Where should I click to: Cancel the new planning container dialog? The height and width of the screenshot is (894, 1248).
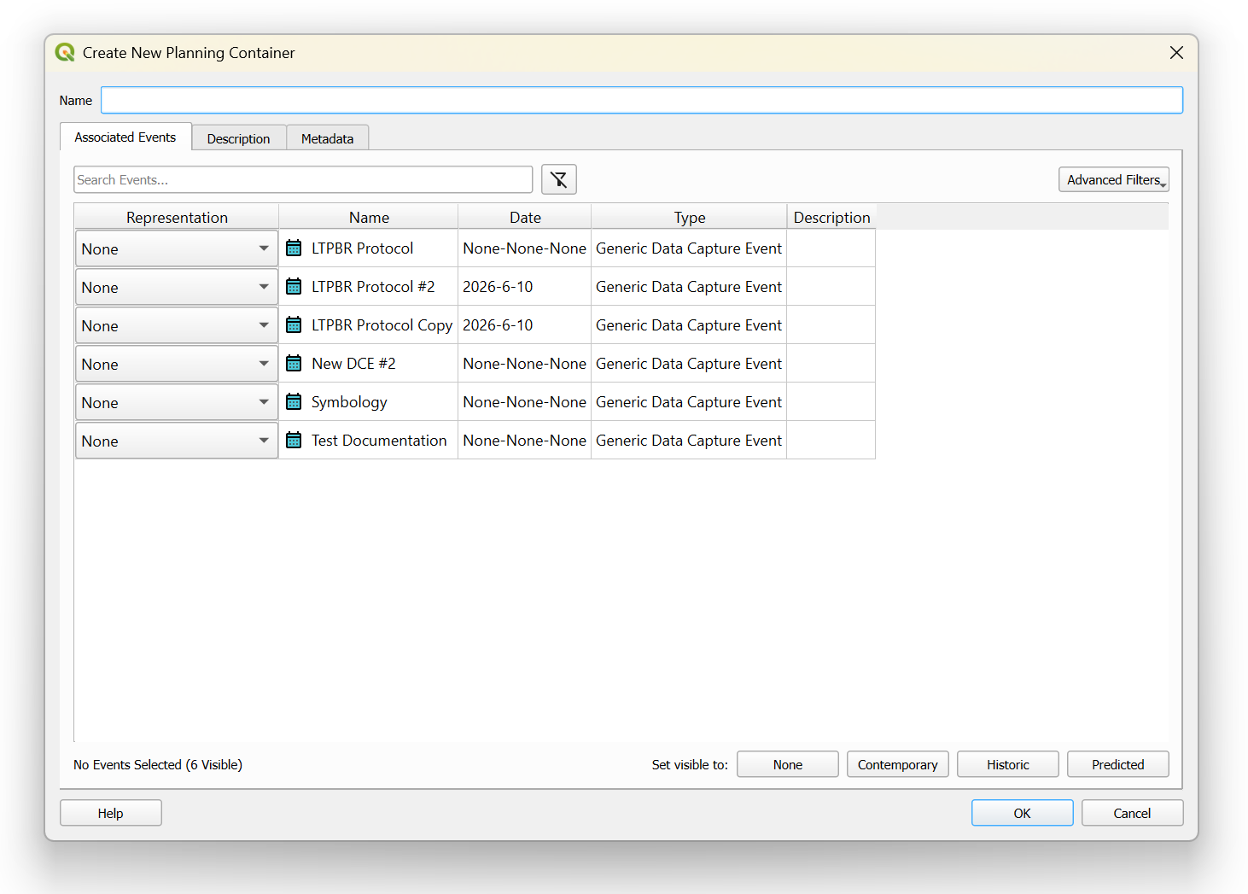[x=1133, y=813]
